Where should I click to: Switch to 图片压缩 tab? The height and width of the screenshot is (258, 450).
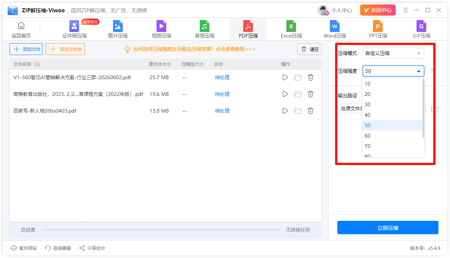point(118,29)
